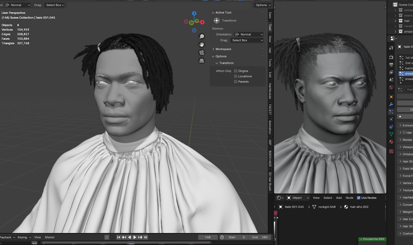Open the Object Constraints tab icon
The height and width of the screenshot is (245, 413).
coord(391,127)
